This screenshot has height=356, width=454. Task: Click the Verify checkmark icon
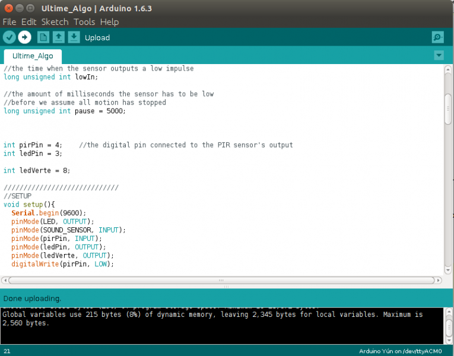[9, 37]
